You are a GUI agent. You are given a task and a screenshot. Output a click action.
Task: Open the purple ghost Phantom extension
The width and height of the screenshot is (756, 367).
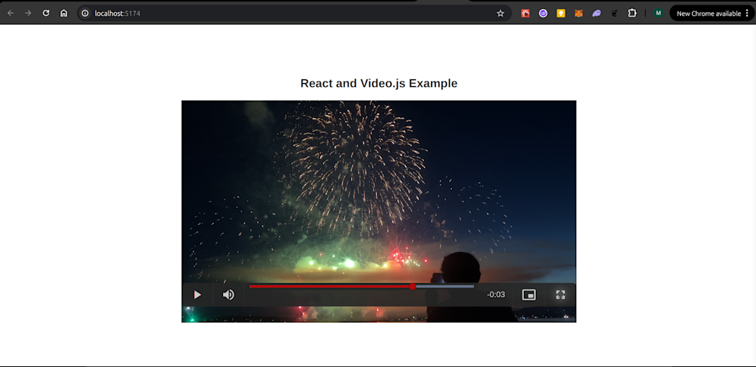[596, 14]
